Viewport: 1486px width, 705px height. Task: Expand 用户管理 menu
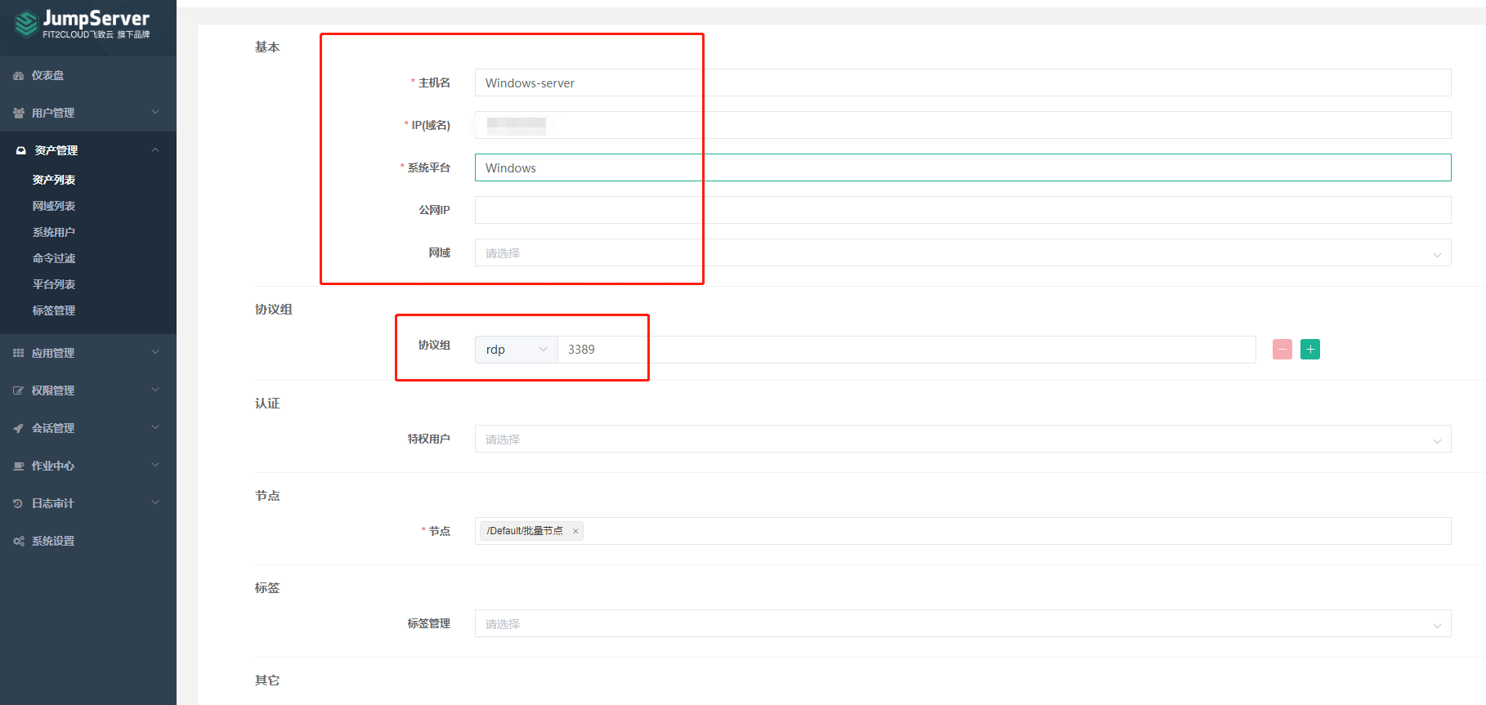coord(88,113)
